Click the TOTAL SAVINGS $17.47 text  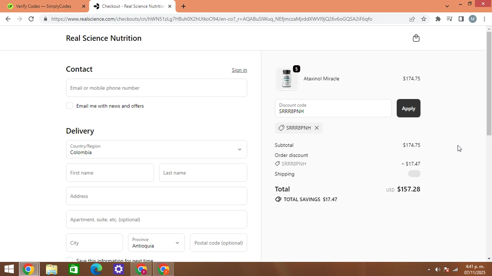click(x=310, y=199)
